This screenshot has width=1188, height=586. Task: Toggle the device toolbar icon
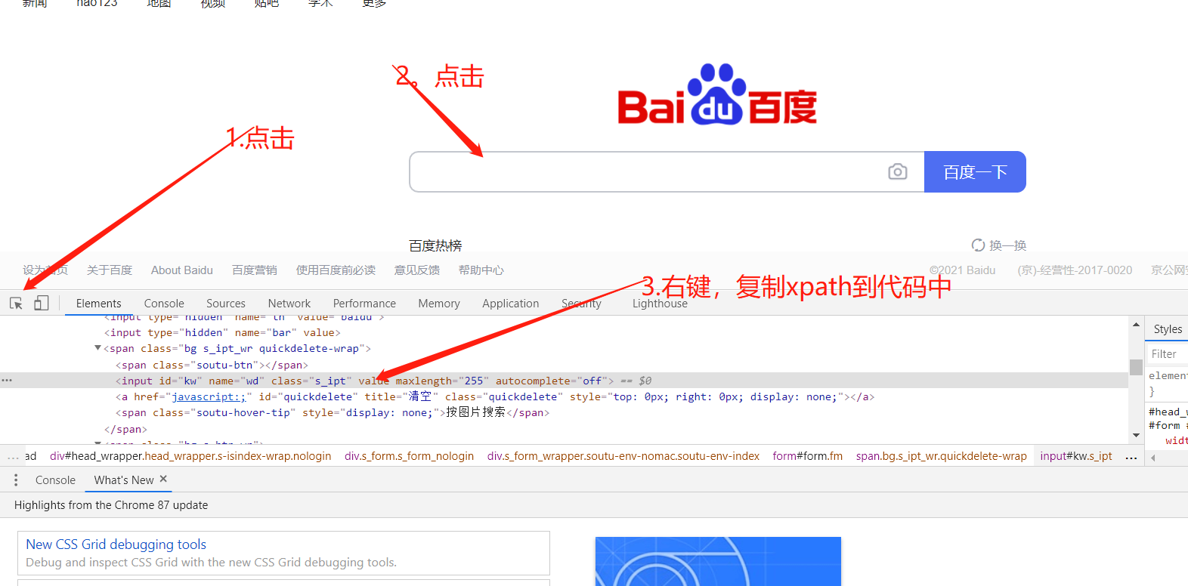point(41,303)
